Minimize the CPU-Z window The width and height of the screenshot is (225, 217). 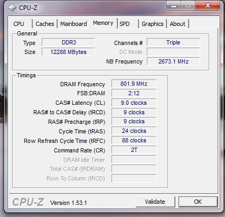(174, 6)
